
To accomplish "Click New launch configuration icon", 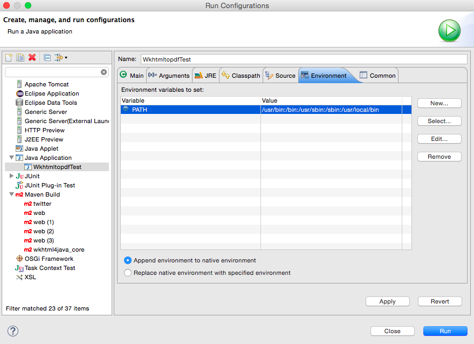I will pos(9,57).
